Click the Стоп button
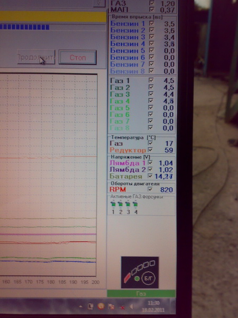The height and width of the screenshot is (318, 238). pyautogui.click(x=78, y=58)
